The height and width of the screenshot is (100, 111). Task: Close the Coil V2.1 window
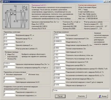click(109, 2)
